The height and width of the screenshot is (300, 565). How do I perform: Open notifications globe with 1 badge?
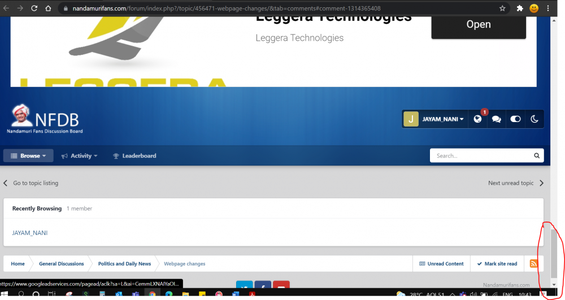pyautogui.click(x=478, y=119)
